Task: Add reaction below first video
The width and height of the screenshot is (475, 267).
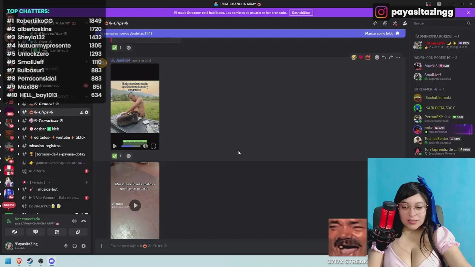Action: point(128,156)
